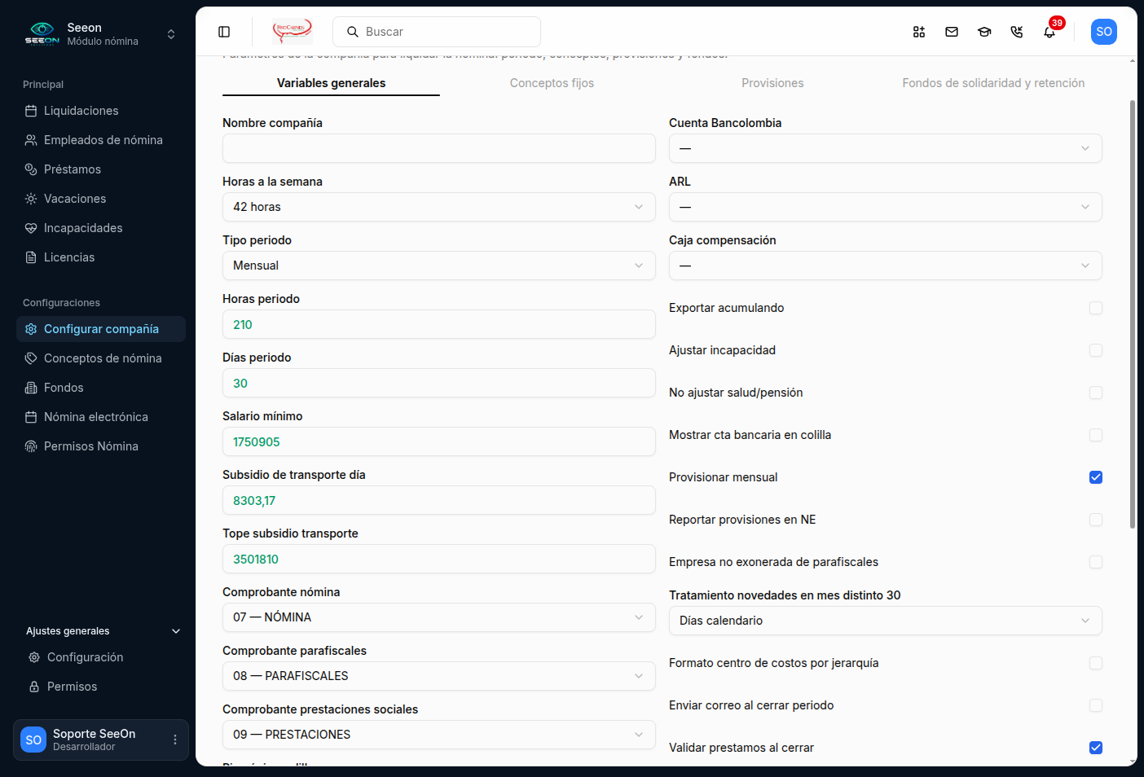Collapse Ajustes generales section
The height and width of the screenshot is (777, 1144).
point(103,631)
